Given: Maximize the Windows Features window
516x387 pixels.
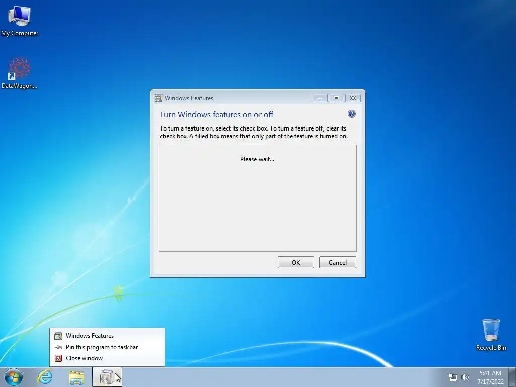Looking at the screenshot, I should (x=336, y=98).
